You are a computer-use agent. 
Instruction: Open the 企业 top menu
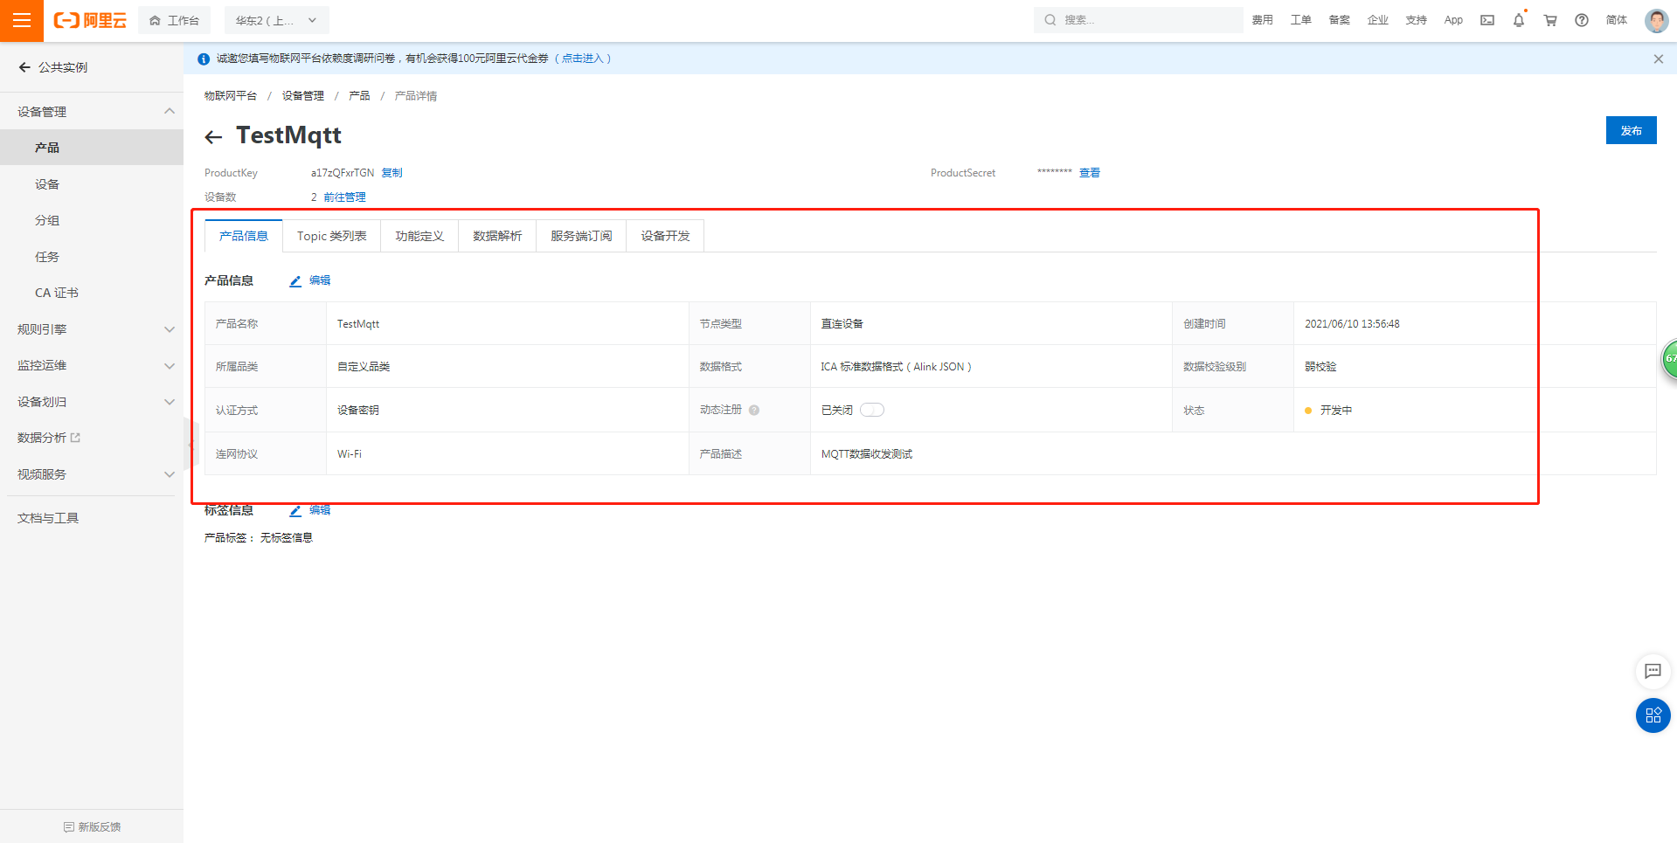tap(1377, 20)
